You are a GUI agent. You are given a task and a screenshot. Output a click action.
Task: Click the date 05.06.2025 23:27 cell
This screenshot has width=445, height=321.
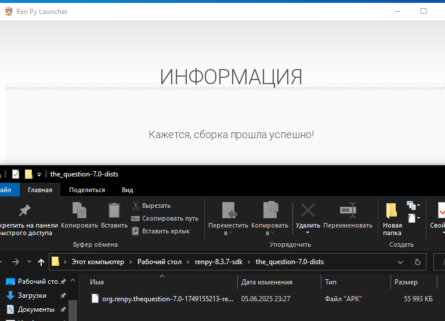point(266,299)
